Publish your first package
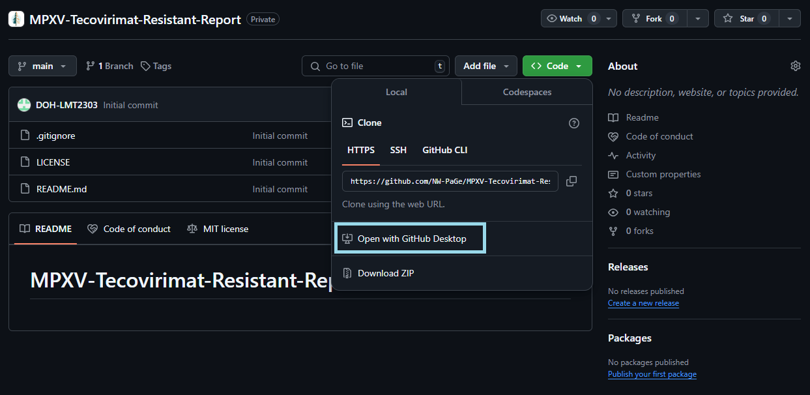810x395 pixels. click(652, 373)
